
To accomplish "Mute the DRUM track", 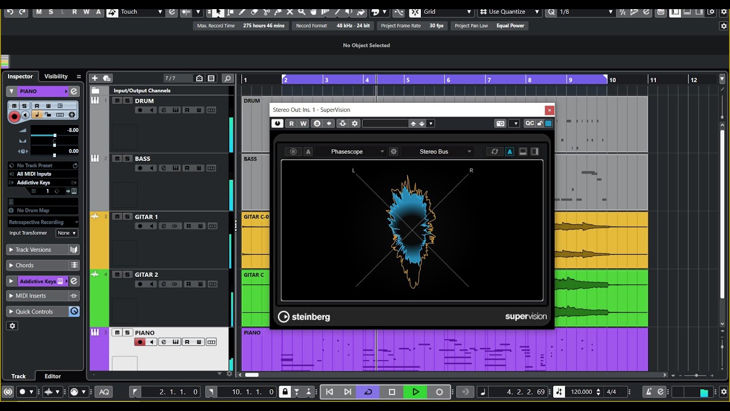I will coord(117,101).
